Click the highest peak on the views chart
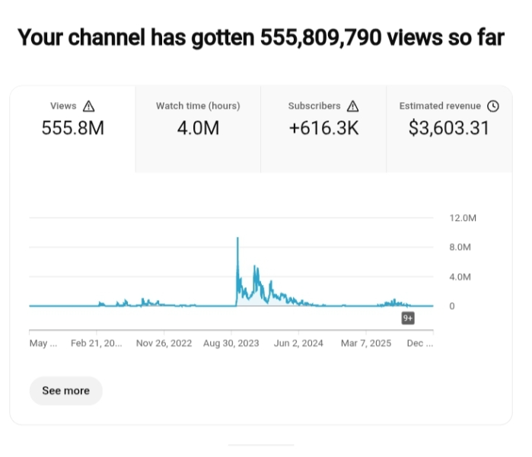532x457 pixels. (x=237, y=238)
